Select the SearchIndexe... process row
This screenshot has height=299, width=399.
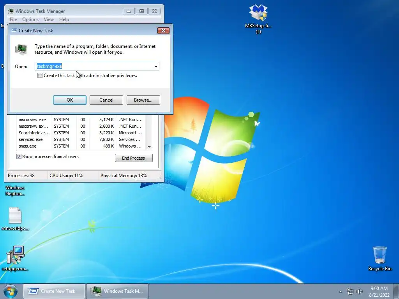pyautogui.click(x=81, y=133)
